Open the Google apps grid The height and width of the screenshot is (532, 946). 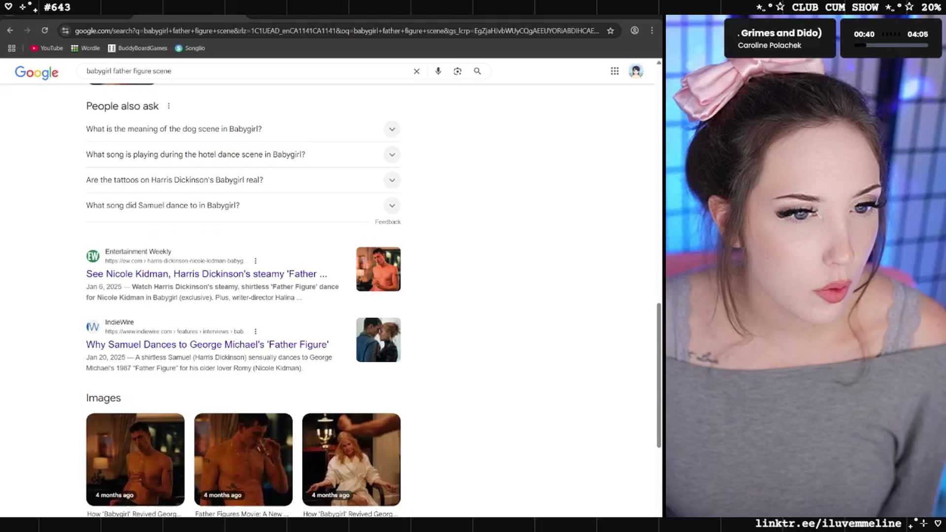[x=614, y=71]
